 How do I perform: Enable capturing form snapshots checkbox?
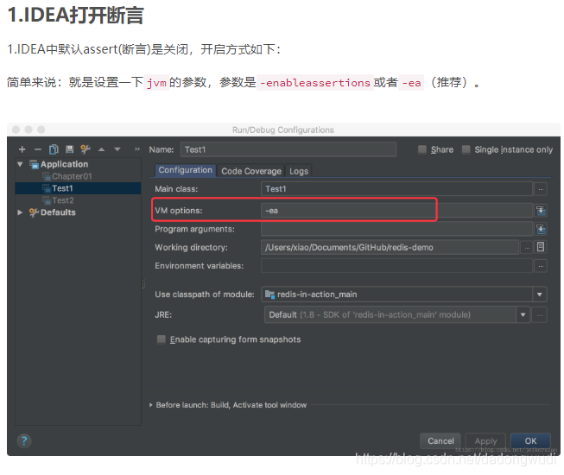coord(162,339)
